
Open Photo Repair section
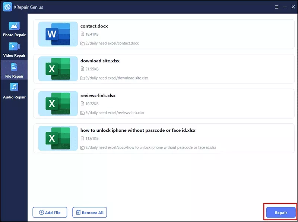[14, 29]
